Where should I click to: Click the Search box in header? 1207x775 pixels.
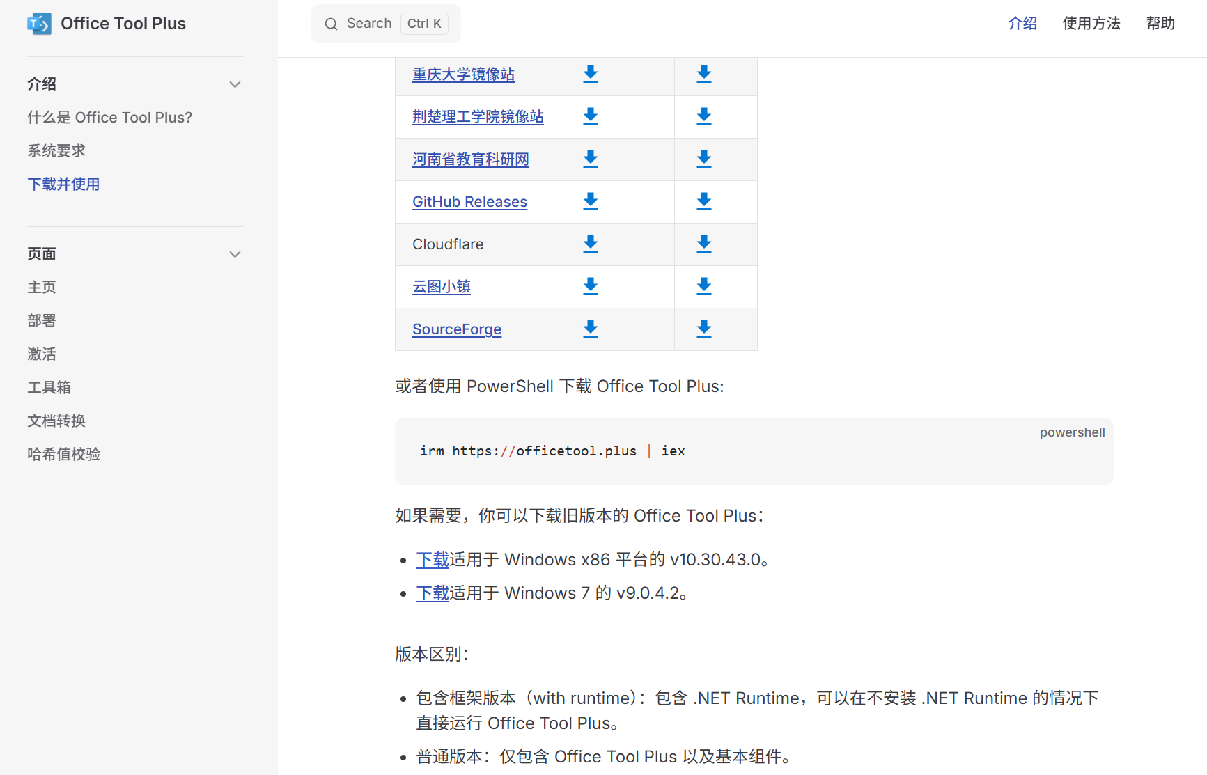pyautogui.click(x=386, y=24)
